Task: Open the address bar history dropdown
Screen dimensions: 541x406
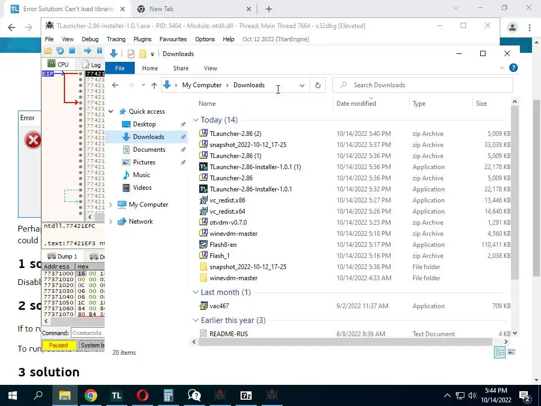Action: tap(302, 86)
